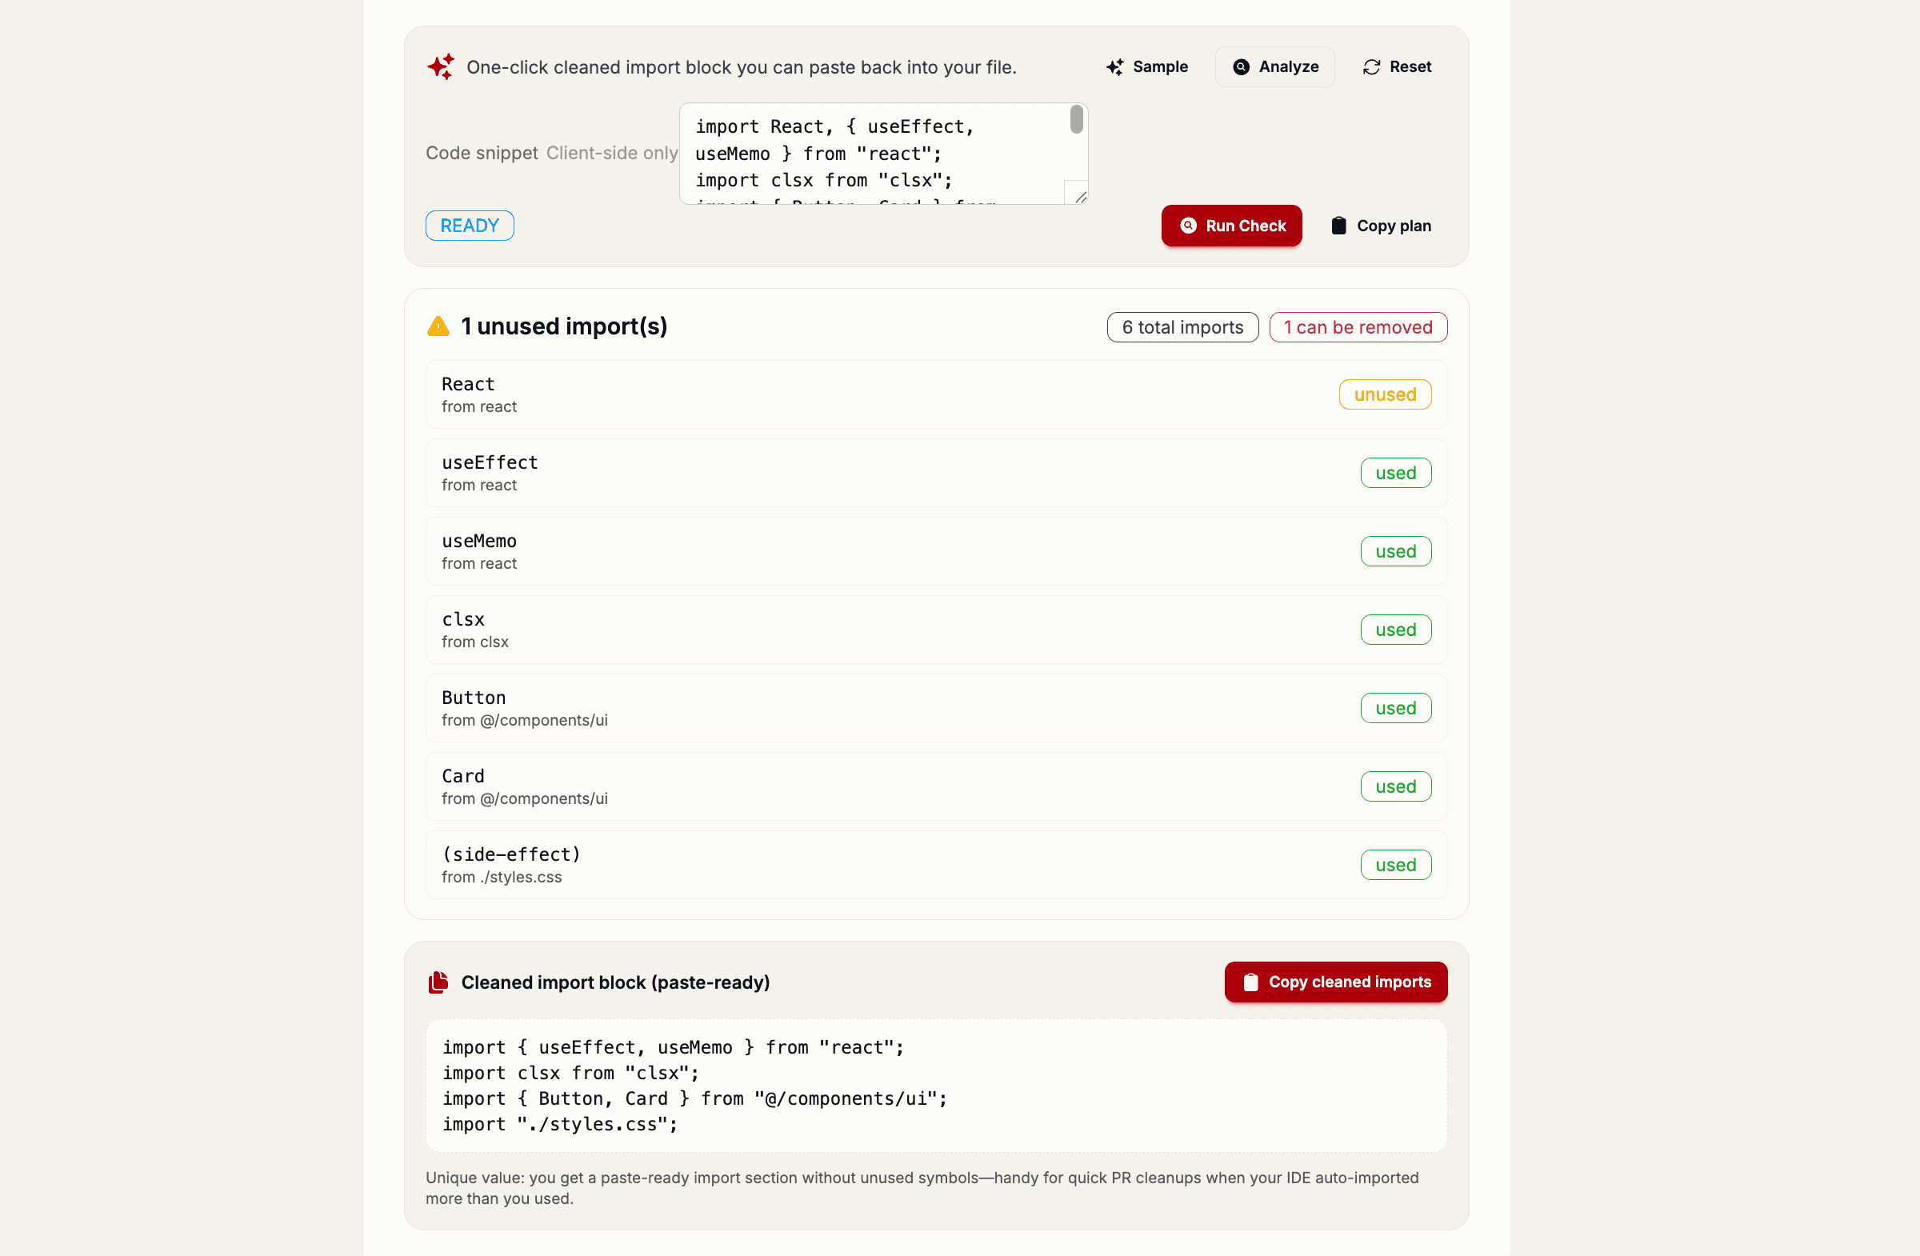Click the unused badge beside React import

click(1384, 394)
